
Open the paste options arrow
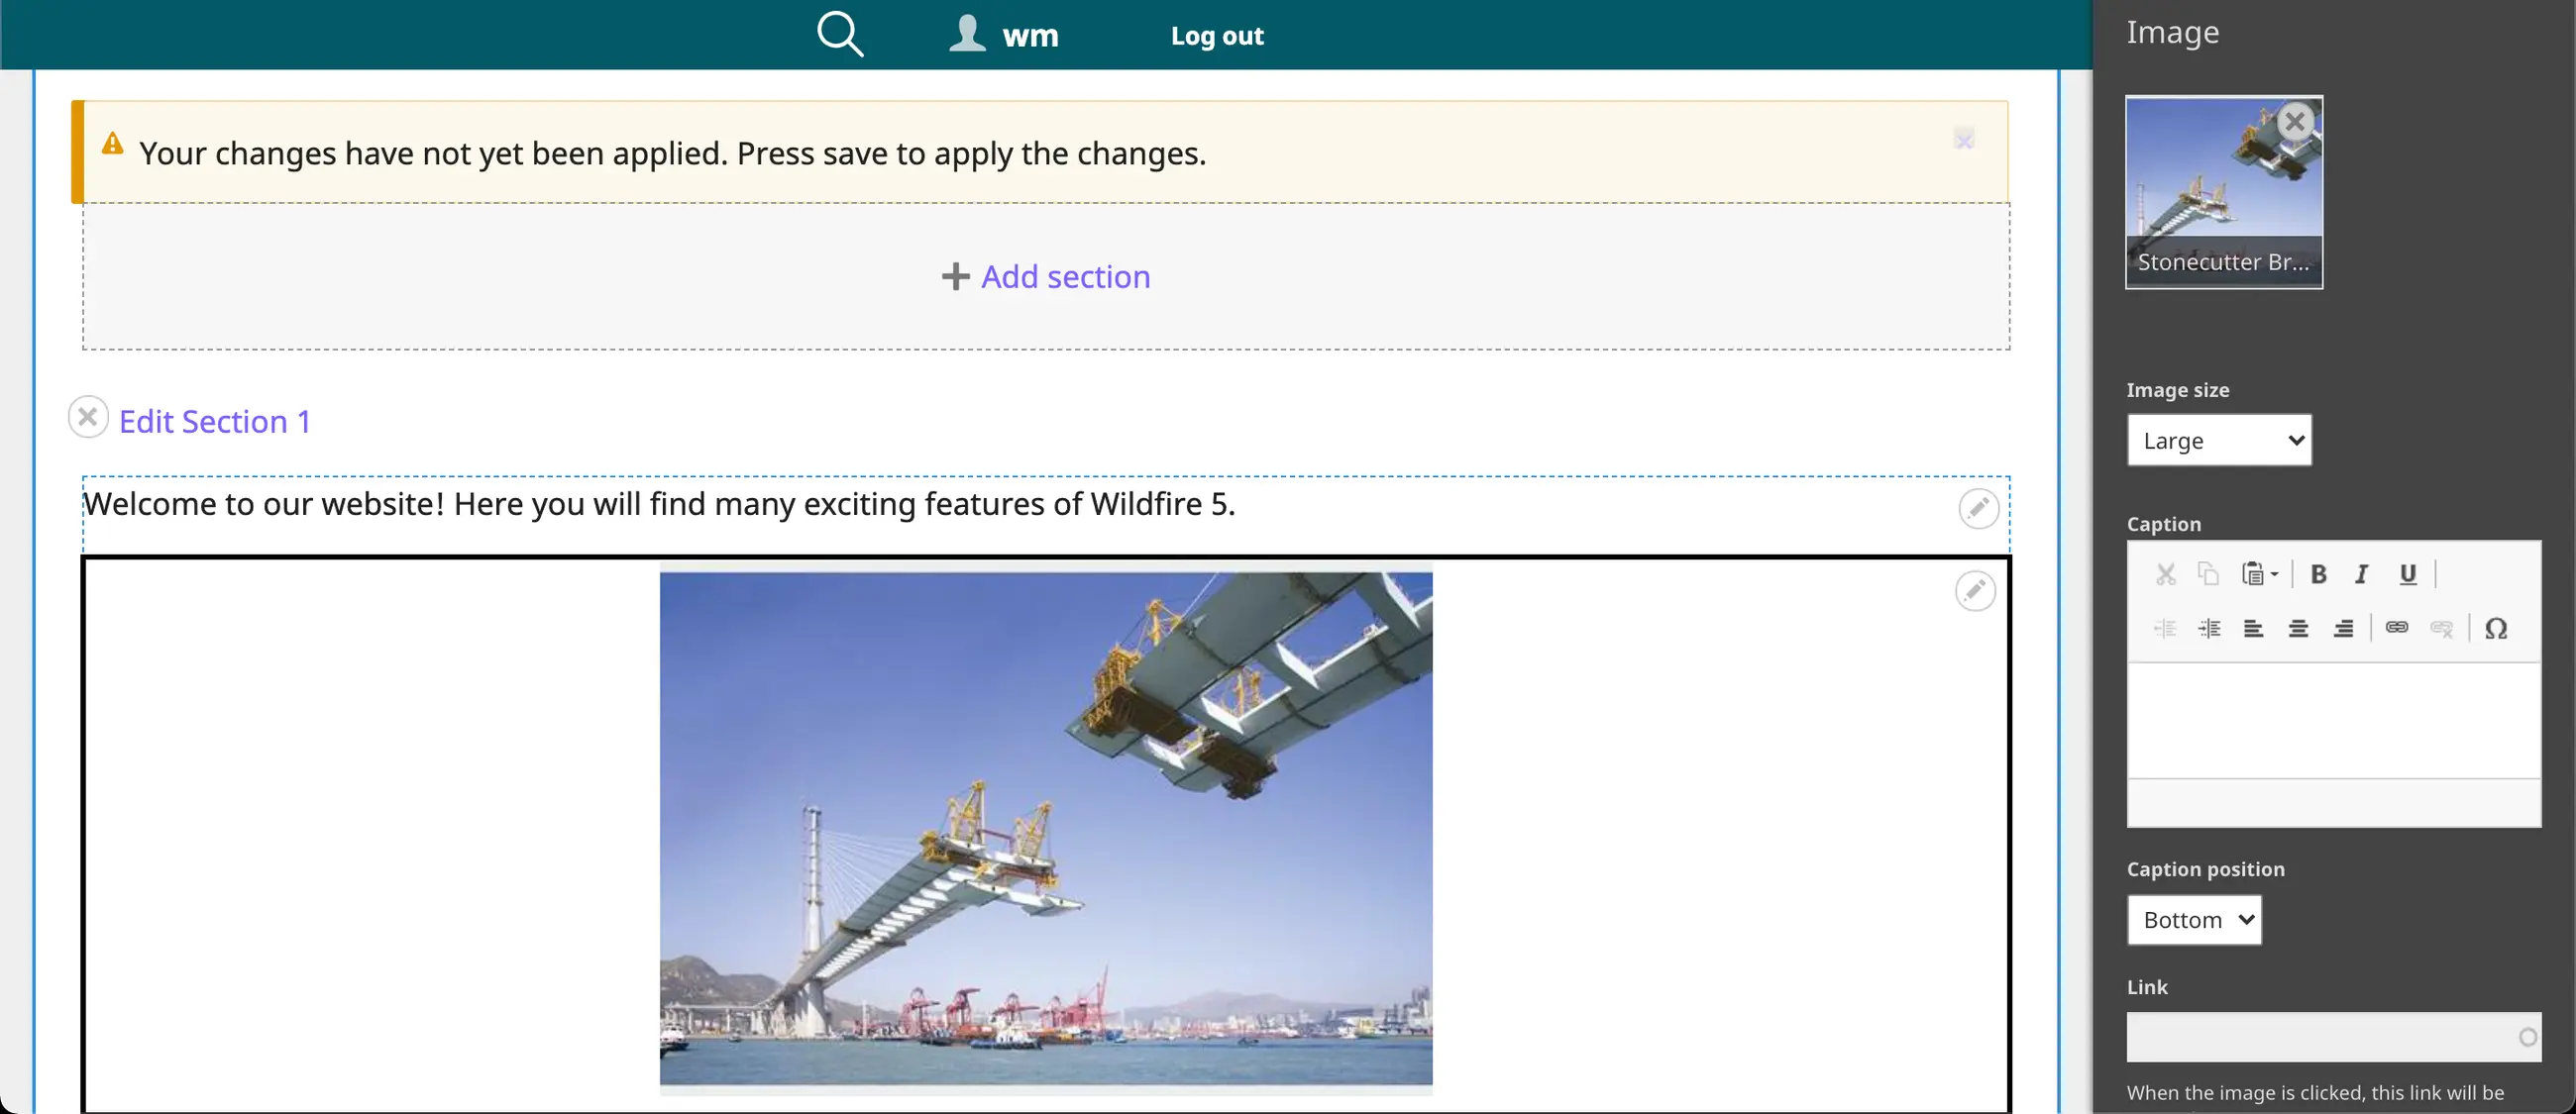point(2274,574)
